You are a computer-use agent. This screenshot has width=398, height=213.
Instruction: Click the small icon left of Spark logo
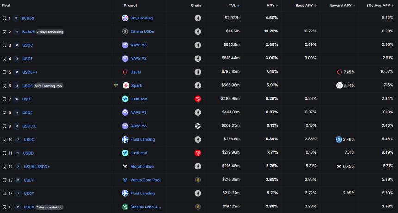click(x=116, y=85)
